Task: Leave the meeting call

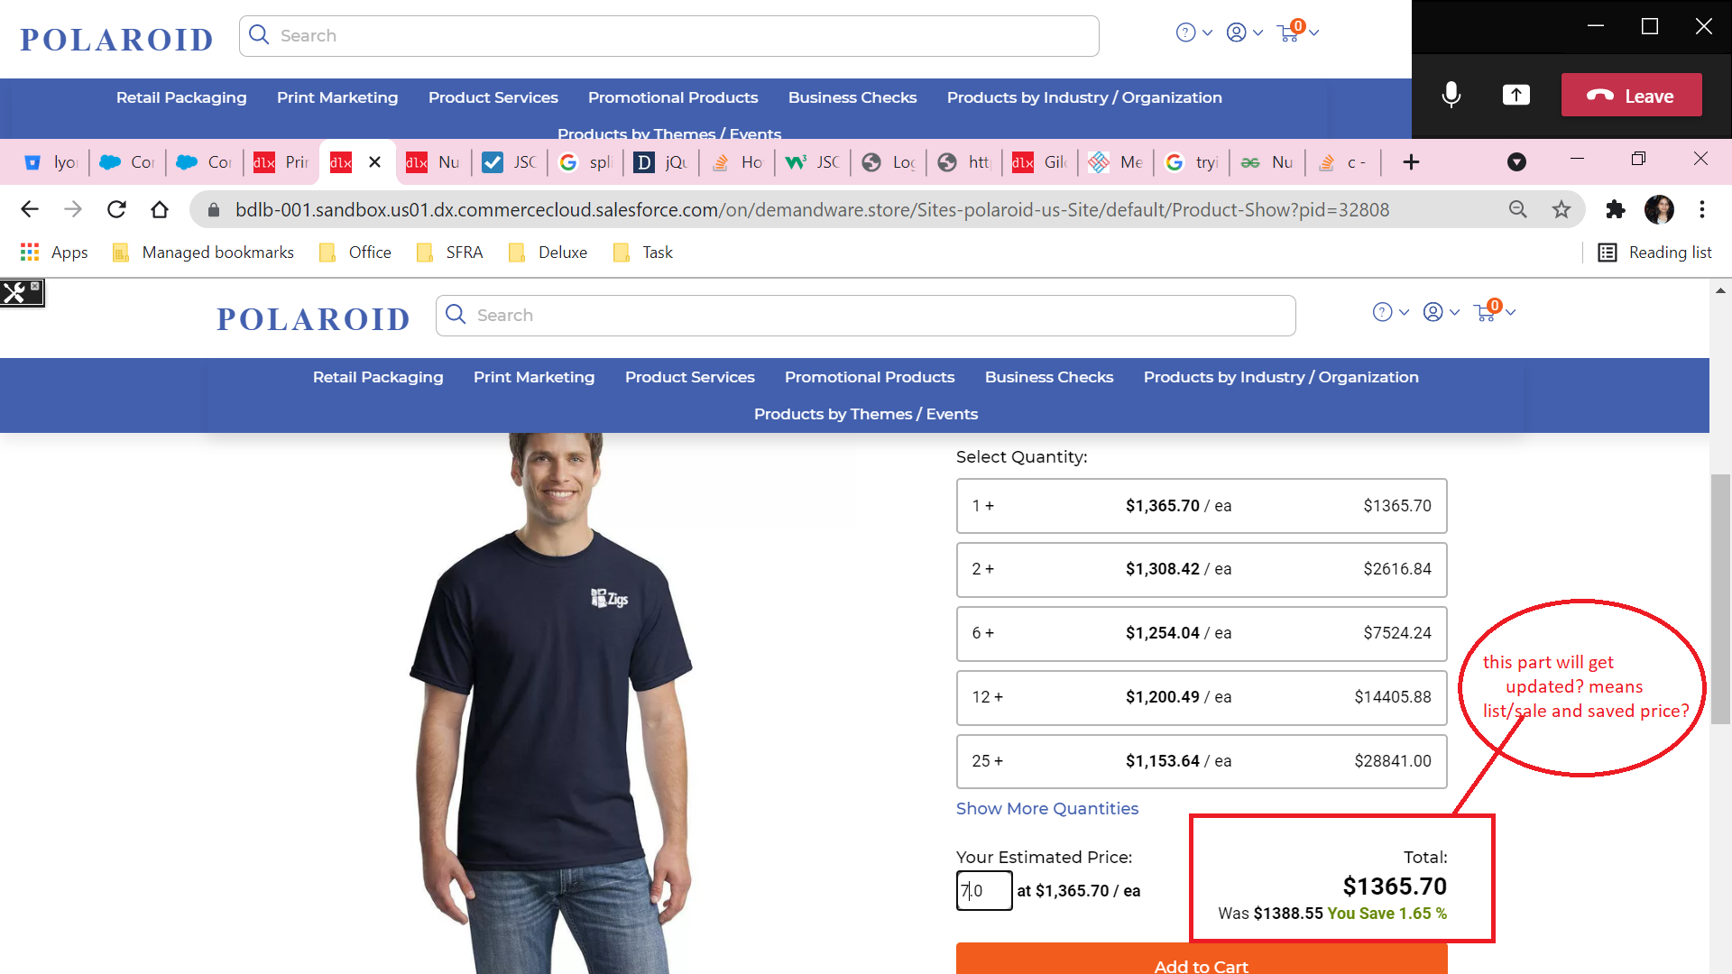Action: pyautogui.click(x=1631, y=95)
